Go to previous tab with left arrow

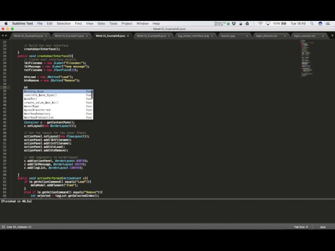tap(3, 36)
